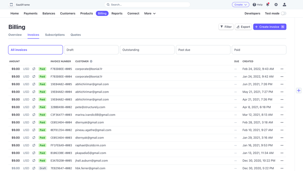The width and height of the screenshot is (303, 171).
Task: Toggle Test mode switch
Action: [x=283, y=14]
